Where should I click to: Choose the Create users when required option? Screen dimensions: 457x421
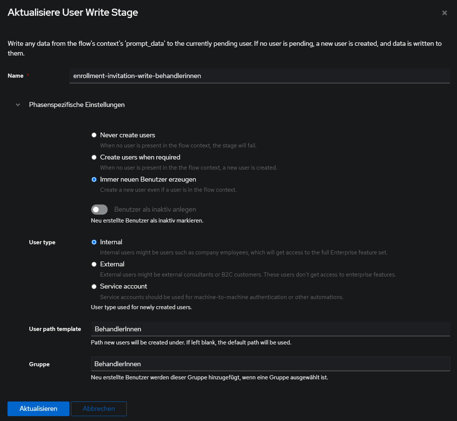coord(94,157)
